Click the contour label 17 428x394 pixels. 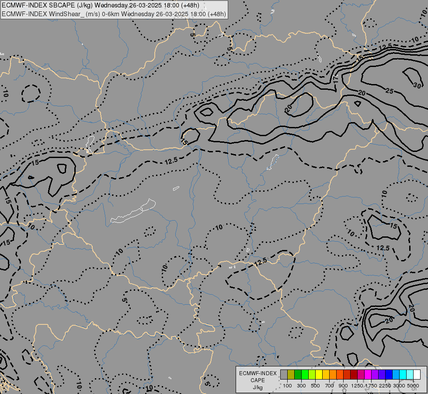(x=336, y=79)
